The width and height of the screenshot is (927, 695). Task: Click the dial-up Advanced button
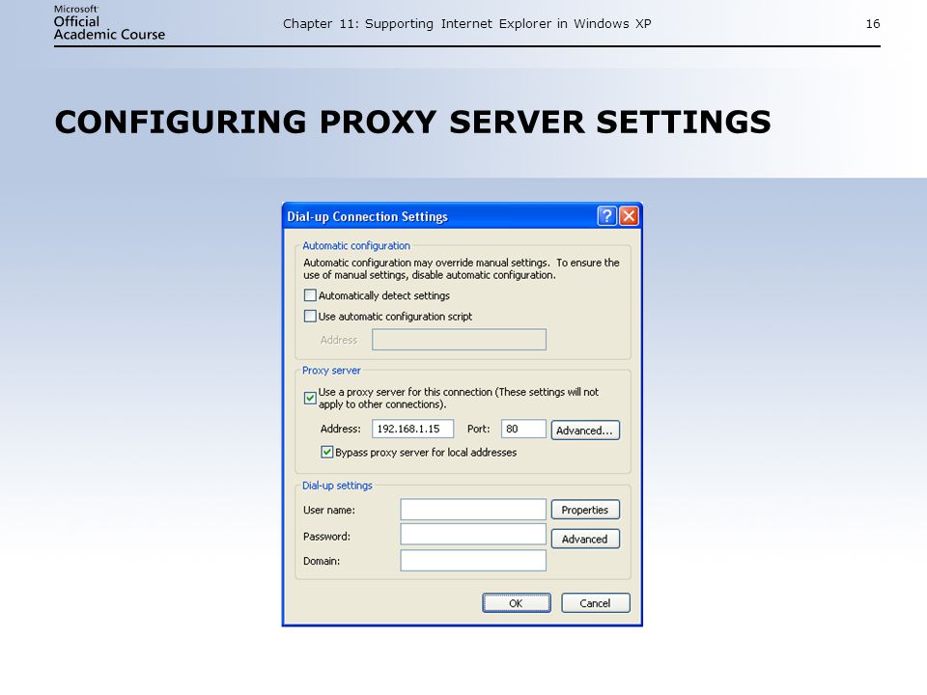(x=585, y=539)
